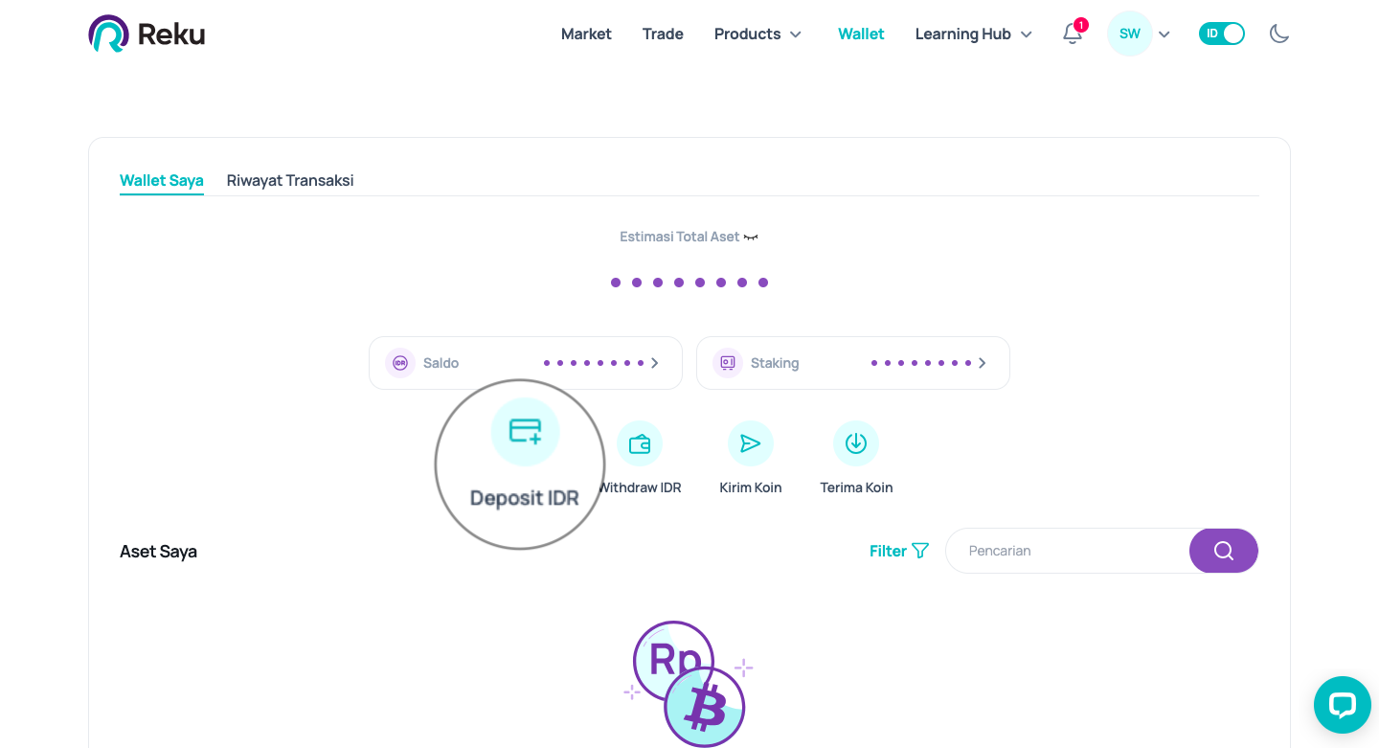
Task: Switch to Riwayat Transaksi tab
Action: (x=290, y=180)
